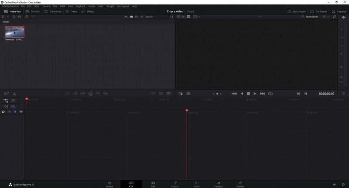Click the media pool Search field
The width and height of the screenshot is (349, 188).
click(x=156, y=17)
